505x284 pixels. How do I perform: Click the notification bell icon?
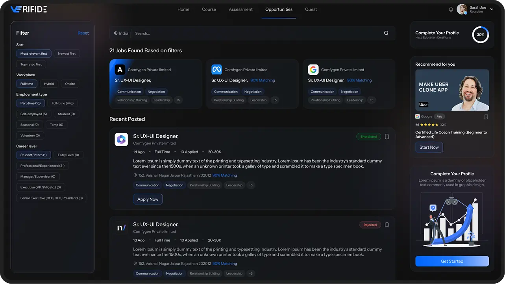click(x=451, y=9)
